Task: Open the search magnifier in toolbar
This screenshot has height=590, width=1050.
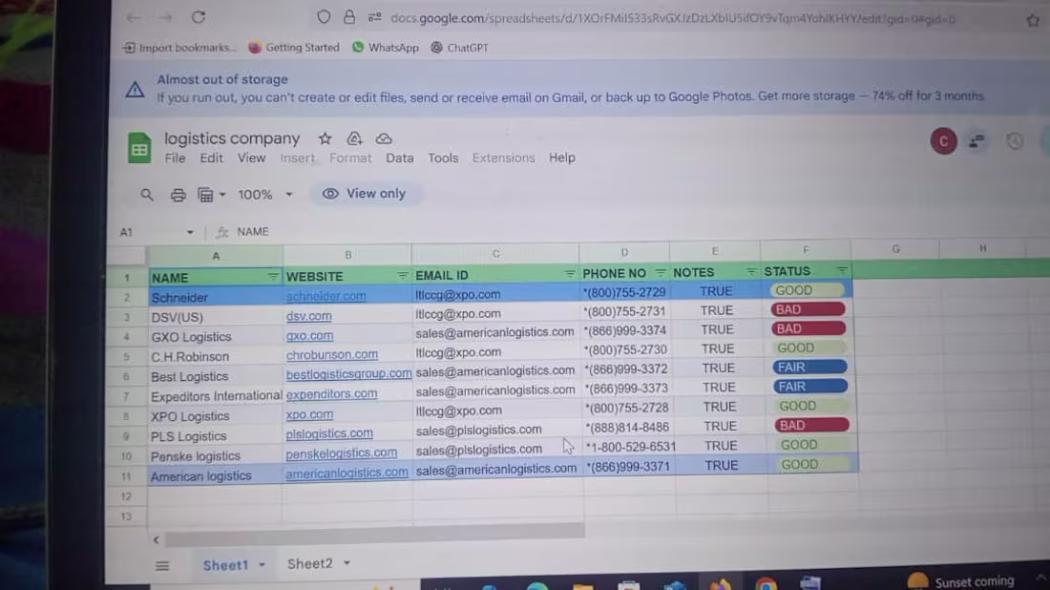Action: [147, 195]
